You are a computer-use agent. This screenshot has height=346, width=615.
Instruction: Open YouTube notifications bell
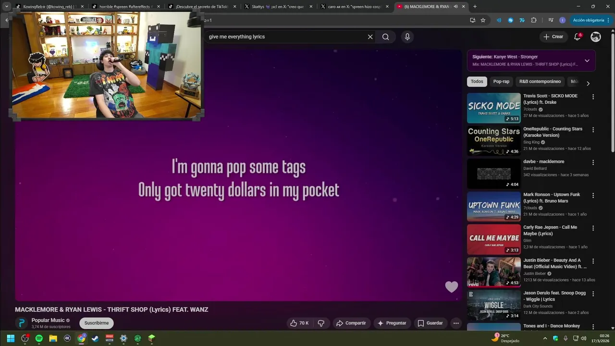point(578,37)
